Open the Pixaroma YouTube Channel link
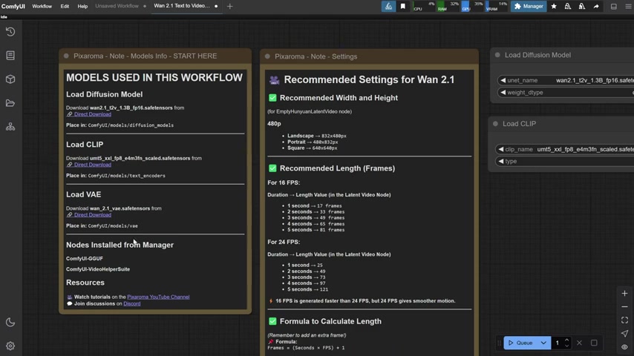Viewport: 634px width, 356px height. click(x=158, y=297)
